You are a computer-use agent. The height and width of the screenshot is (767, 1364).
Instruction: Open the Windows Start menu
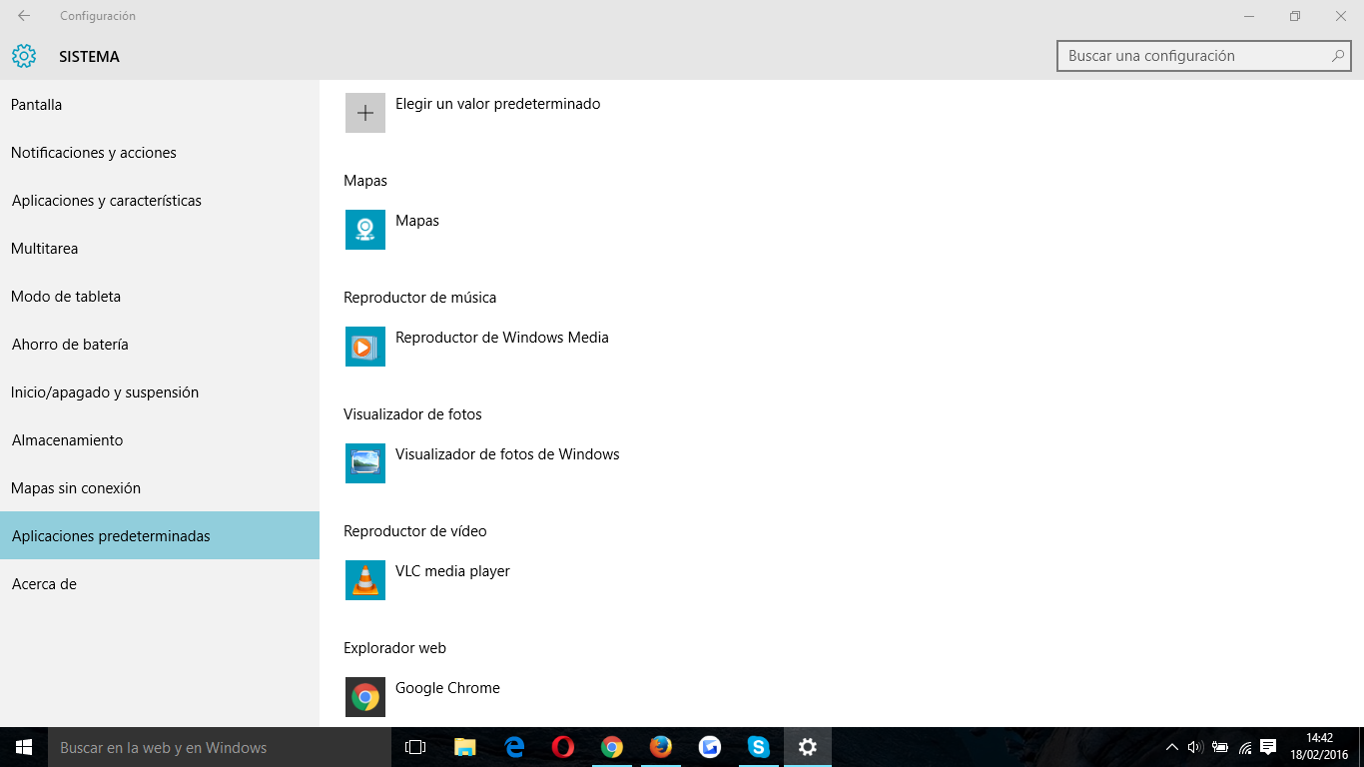(24, 747)
